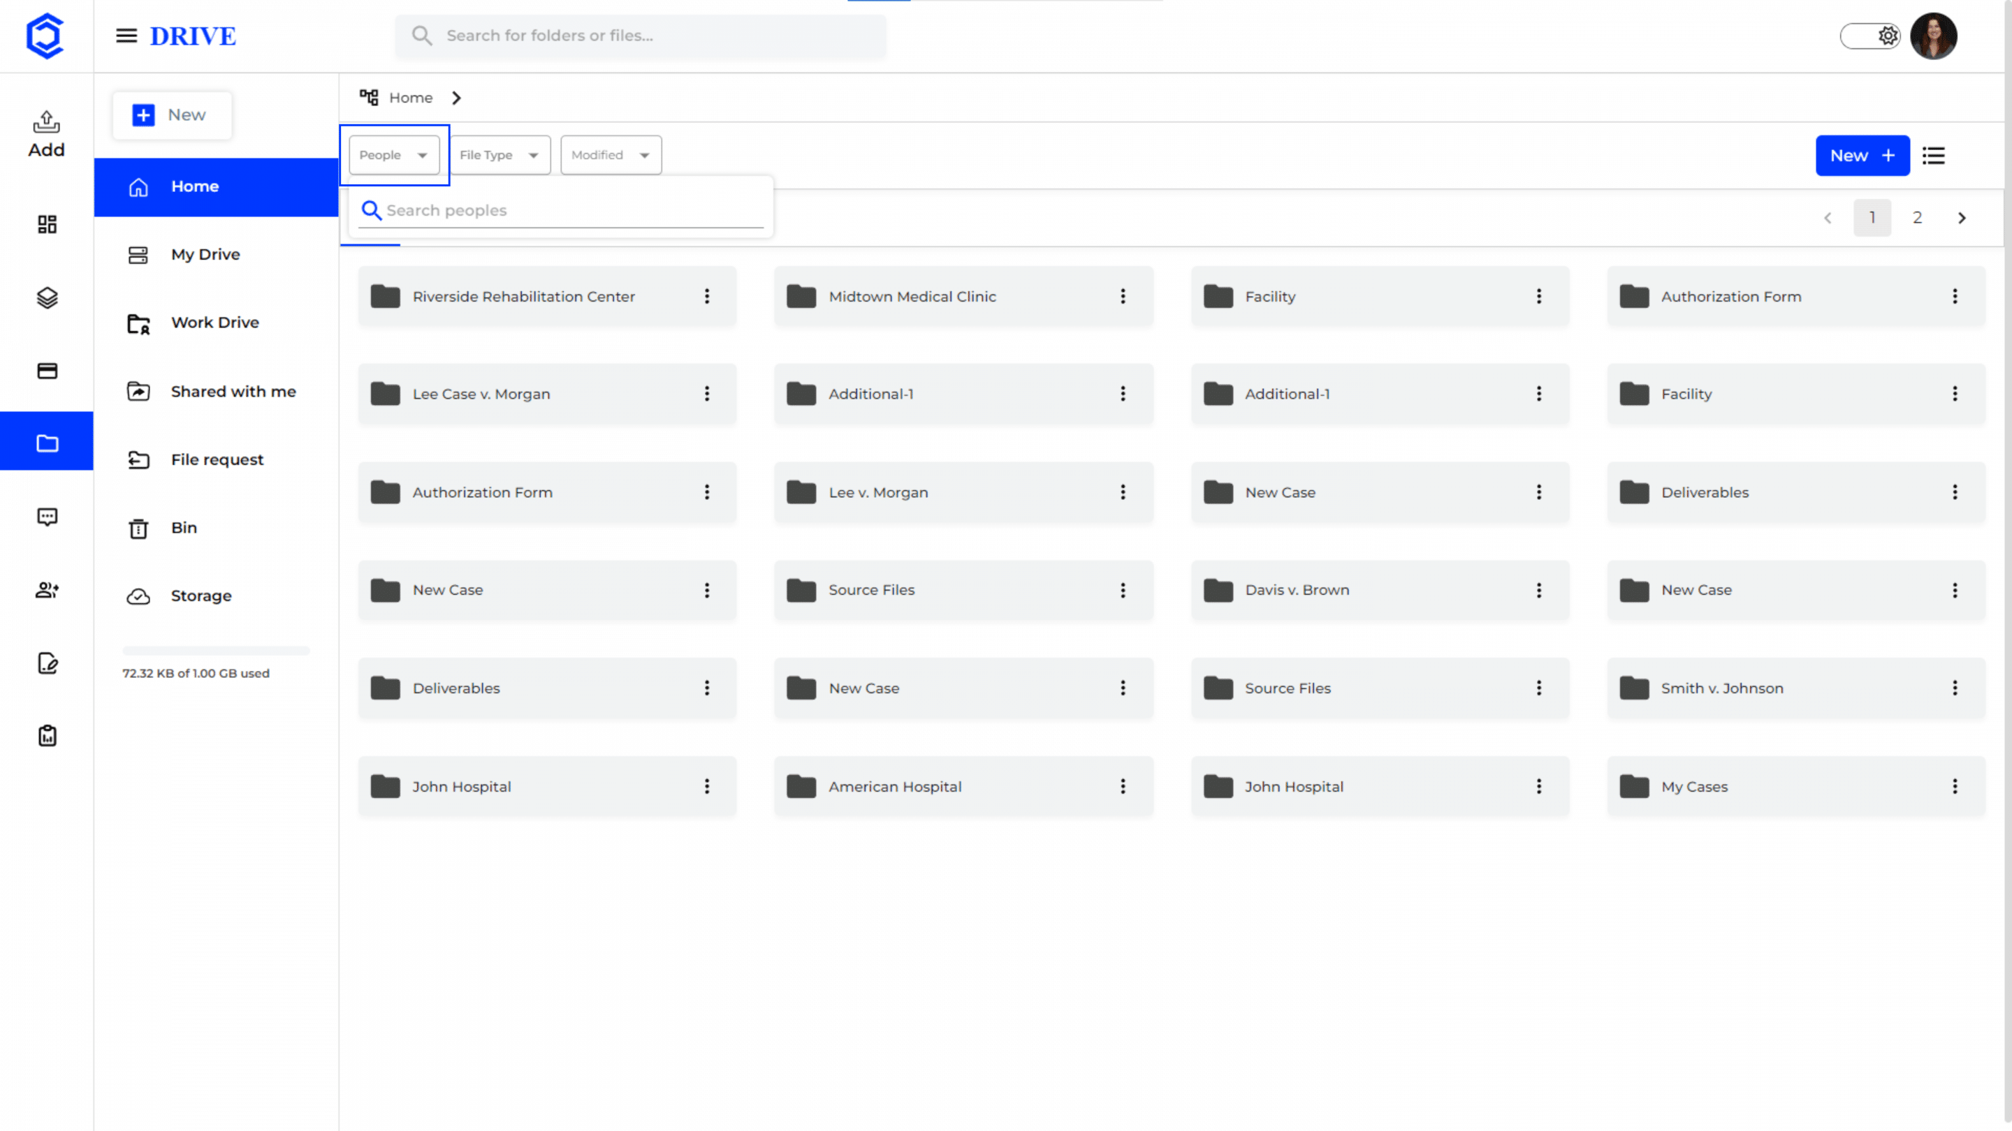Image resolution: width=2012 pixels, height=1131 pixels.
Task: Open the Lee Case v. Morgan folder
Action: tap(547, 394)
